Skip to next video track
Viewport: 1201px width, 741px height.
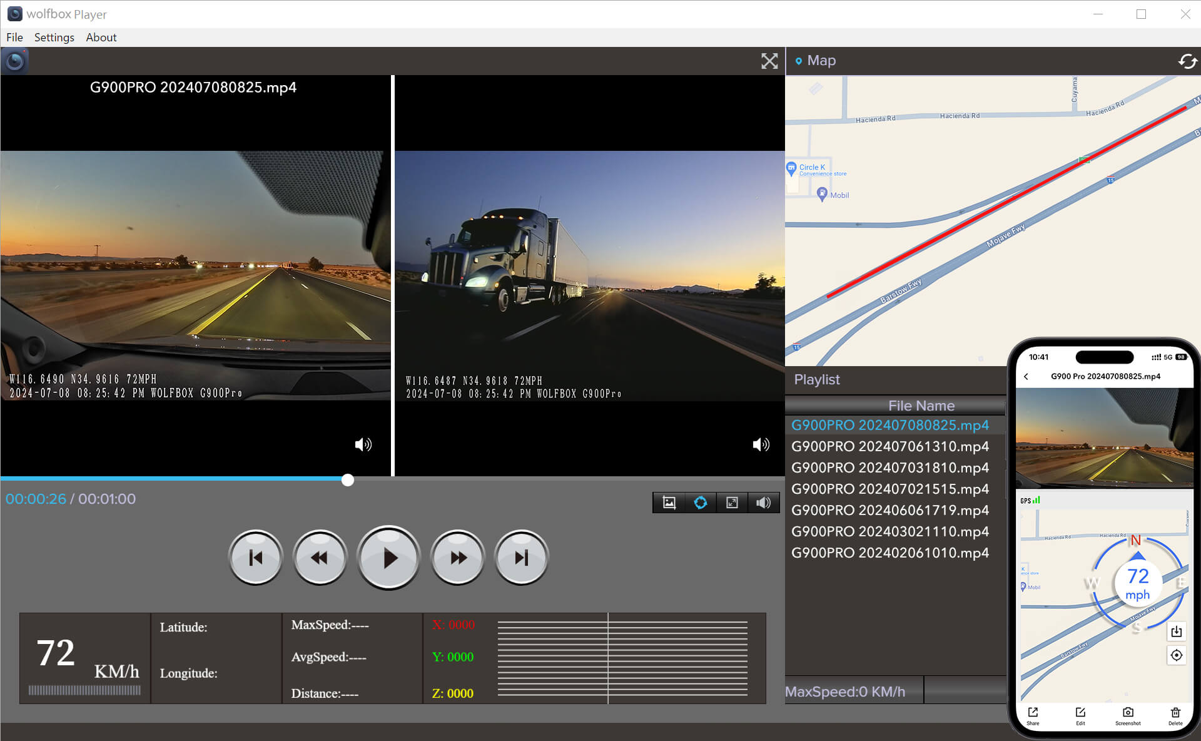tap(521, 558)
